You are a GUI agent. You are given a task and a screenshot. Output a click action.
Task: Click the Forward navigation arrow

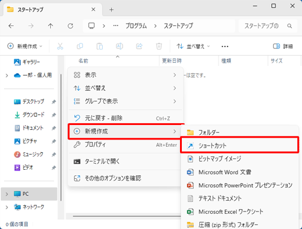pos(31,26)
